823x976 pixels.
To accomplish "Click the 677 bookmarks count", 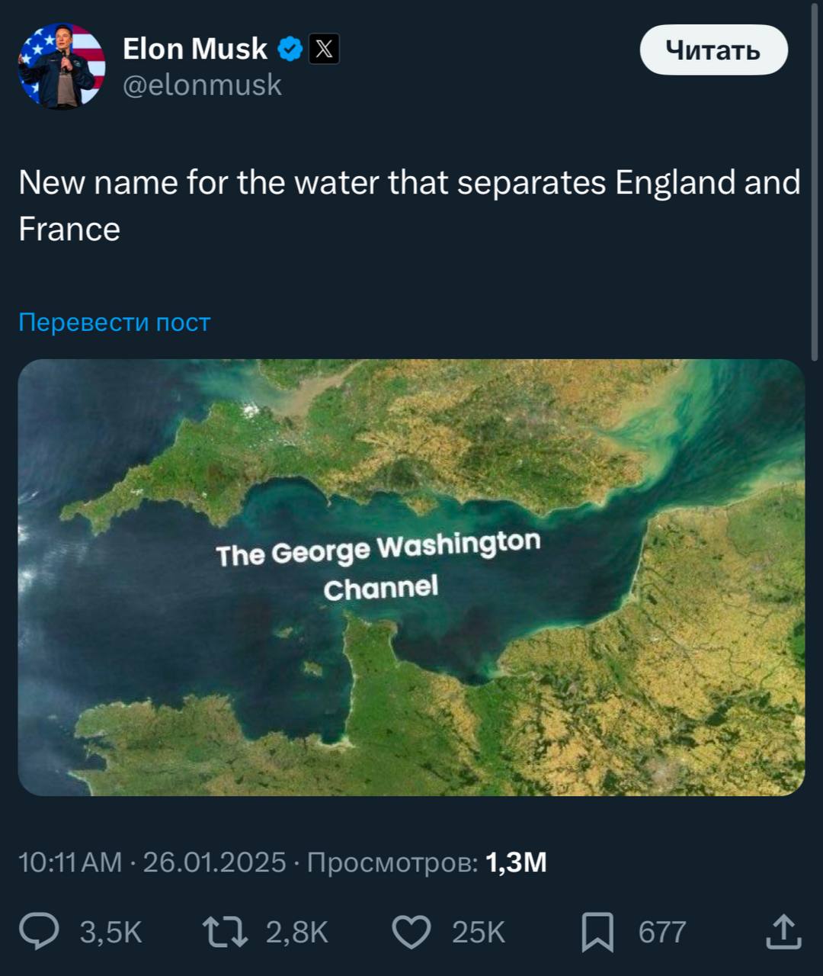I will [662, 933].
